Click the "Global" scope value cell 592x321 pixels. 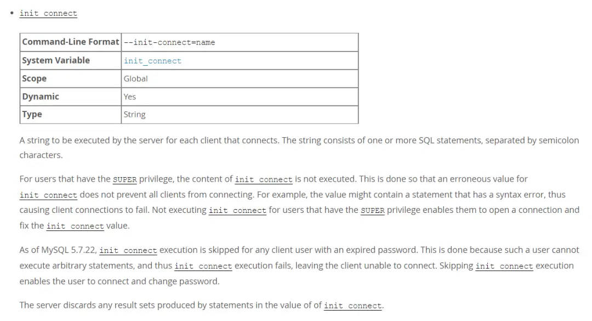pos(135,78)
